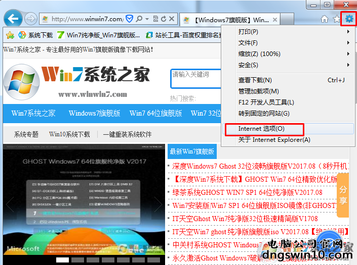This screenshot has height=265, width=357.
Task: Open the Win10系统下载 sub-navigation link
Action: [69, 134]
